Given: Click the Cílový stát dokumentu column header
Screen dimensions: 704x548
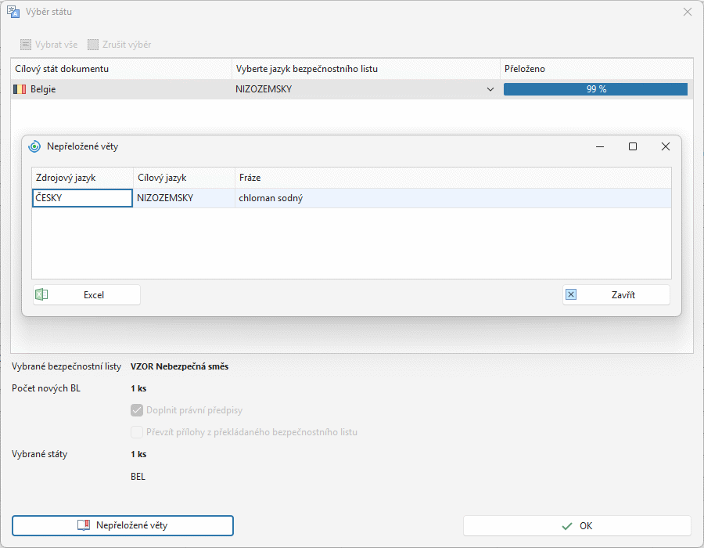Looking at the screenshot, I should (x=121, y=69).
